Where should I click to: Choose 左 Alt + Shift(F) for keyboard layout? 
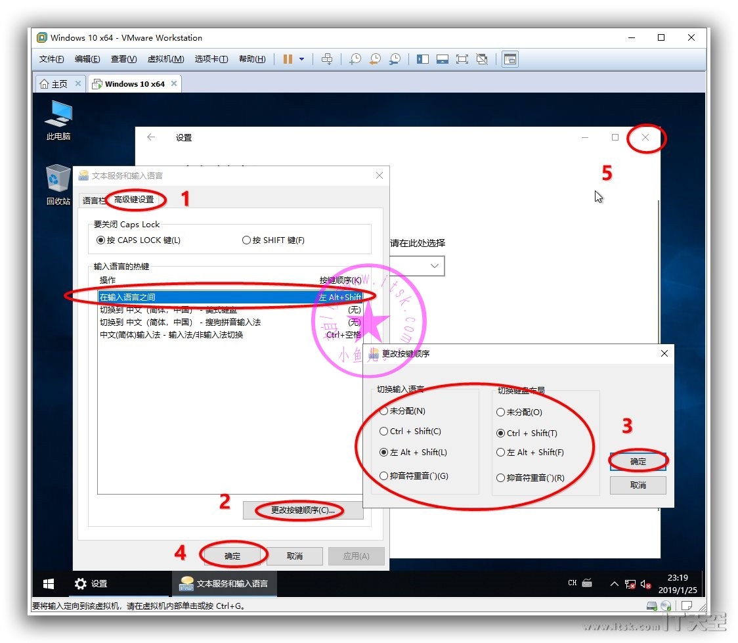click(530, 453)
